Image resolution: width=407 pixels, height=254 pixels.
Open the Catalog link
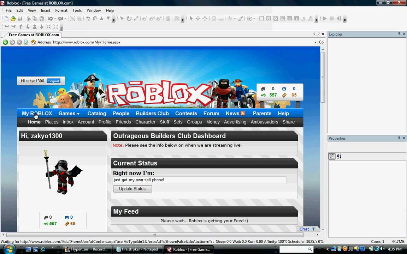[x=97, y=113]
